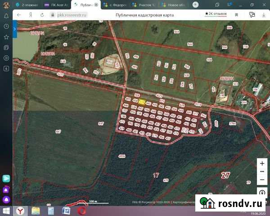Open notifications bell in sidebar
Image resolution: width=270 pixels, height=216 pixels.
[6, 15]
